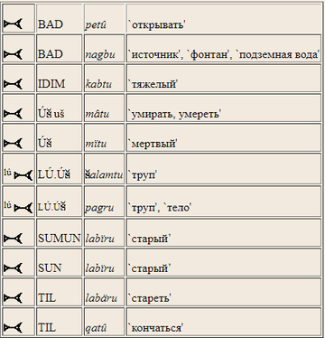Click the cuneiform sign beside SUN
The image size is (325, 338).
click(13, 268)
